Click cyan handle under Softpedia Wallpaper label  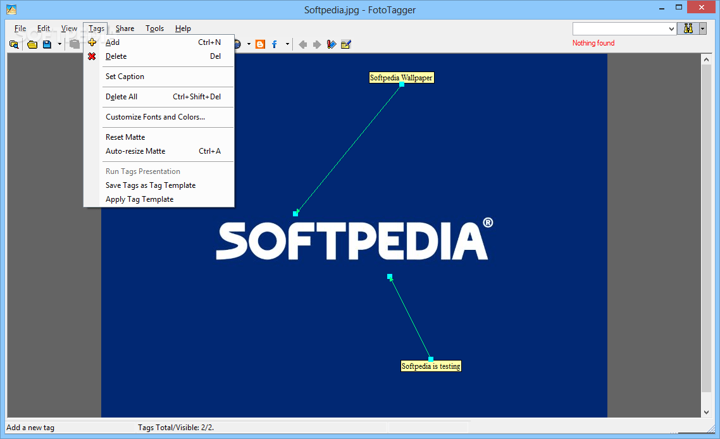pos(402,84)
